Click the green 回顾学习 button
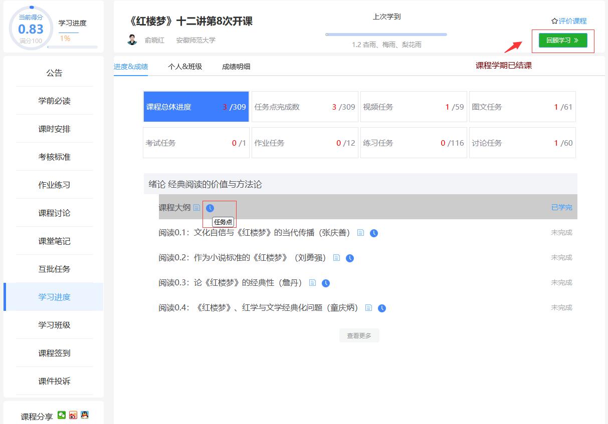608x424 pixels. 563,41
